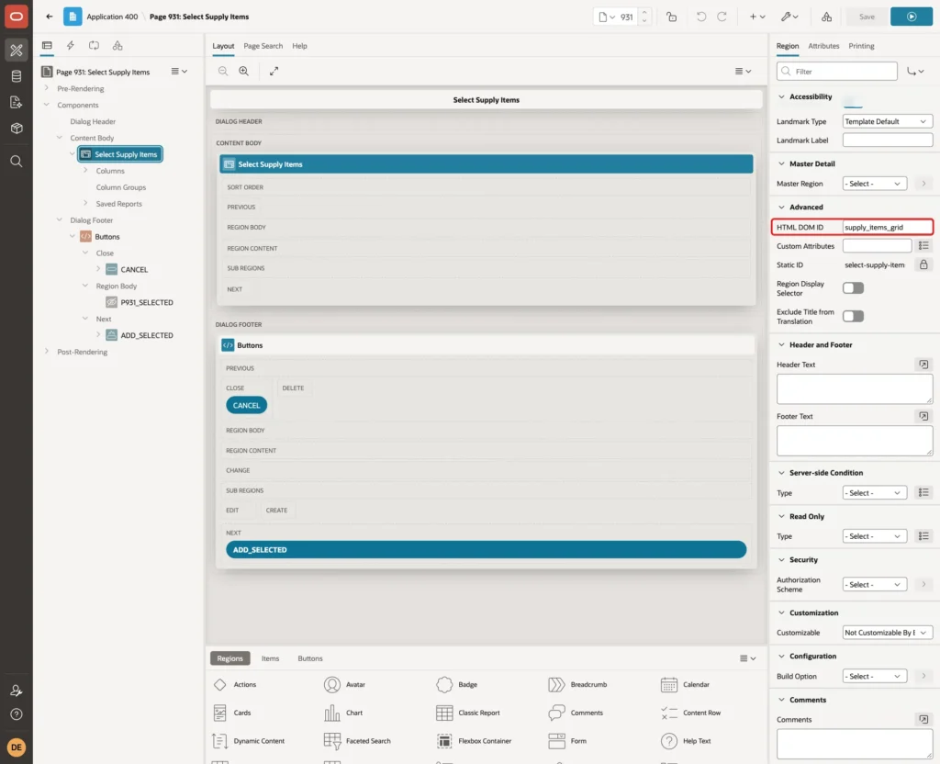Open Footer Text code editor icon

click(923, 416)
